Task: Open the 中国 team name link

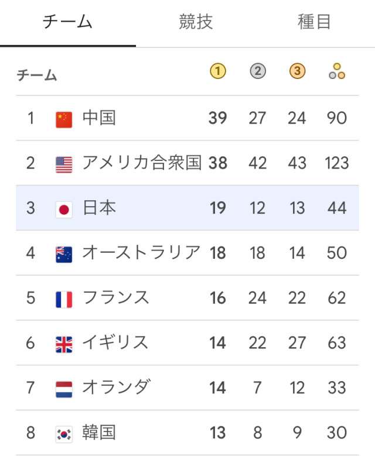Action: pos(99,118)
